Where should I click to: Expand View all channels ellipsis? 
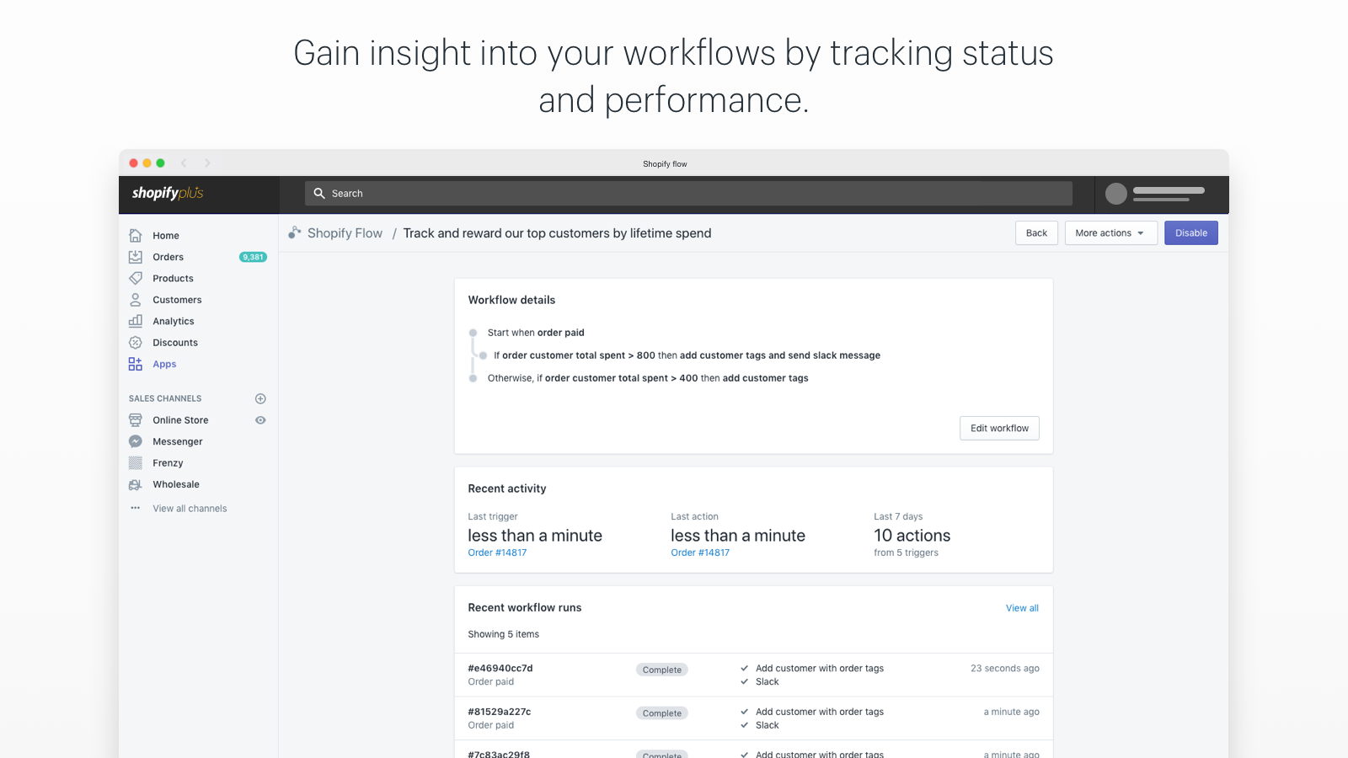click(x=135, y=509)
